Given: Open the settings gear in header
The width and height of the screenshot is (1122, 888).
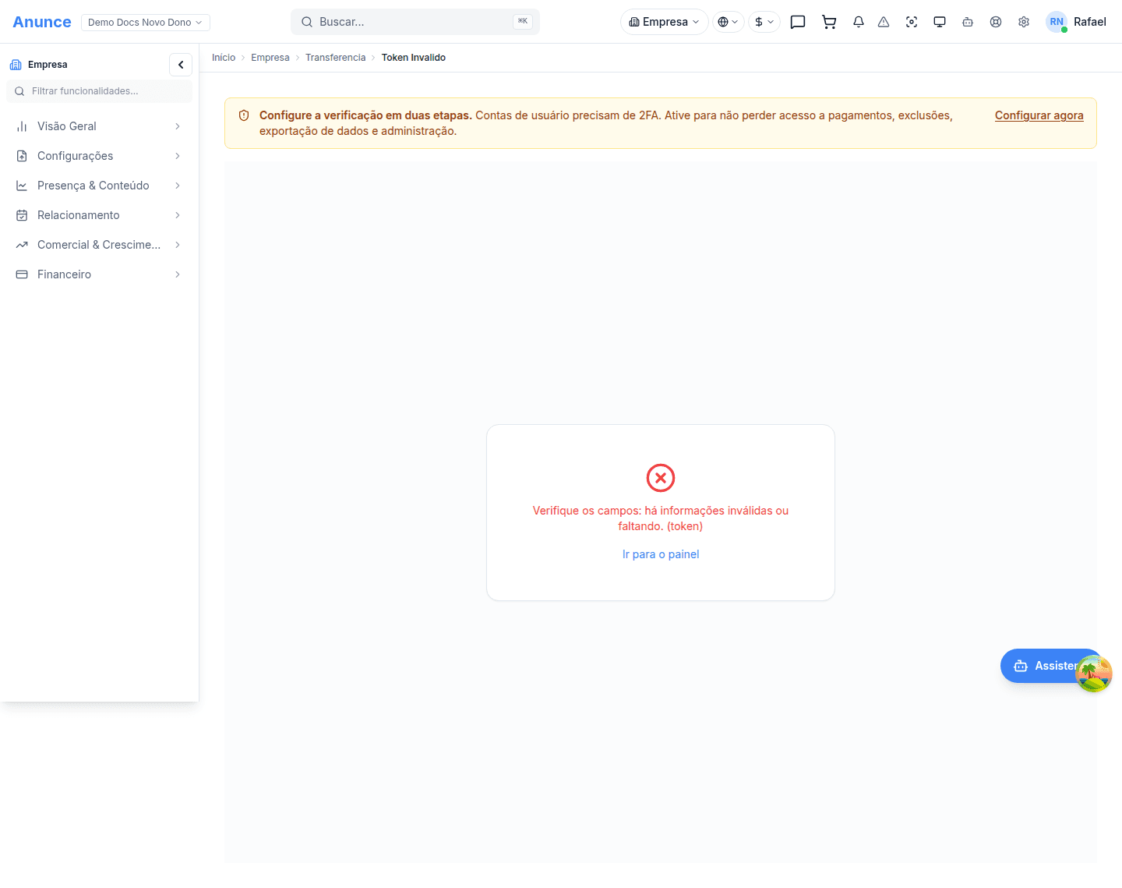Looking at the screenshot, I should point(1024,22).
